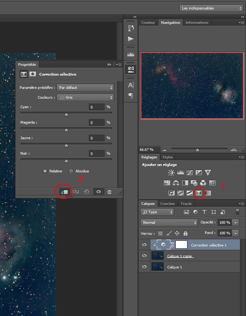Open the Opacité value dropdown arrow
246x316 pixels.
235,223
